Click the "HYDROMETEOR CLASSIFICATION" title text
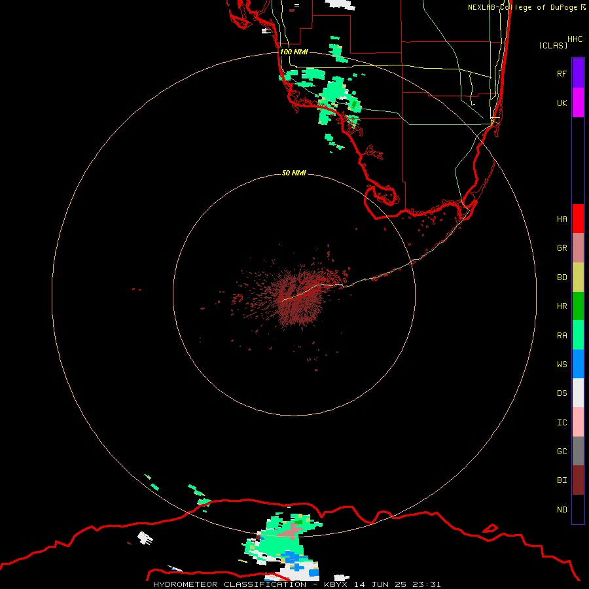Image resolution: width=589 pixels, height=589 pixels. pyautogui.click(x=230, y=584)
